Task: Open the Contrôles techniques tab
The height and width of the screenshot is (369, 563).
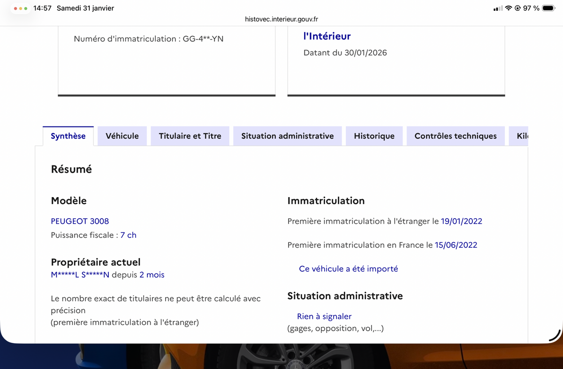Action: [456, 136]
